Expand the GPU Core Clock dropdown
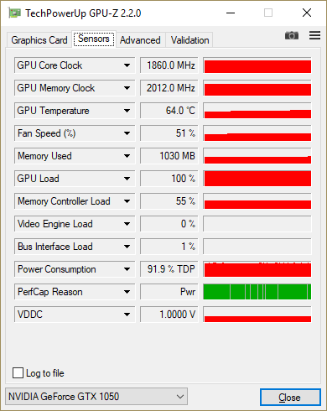Screen dimensions: 327x411 [x=75, y=65]
